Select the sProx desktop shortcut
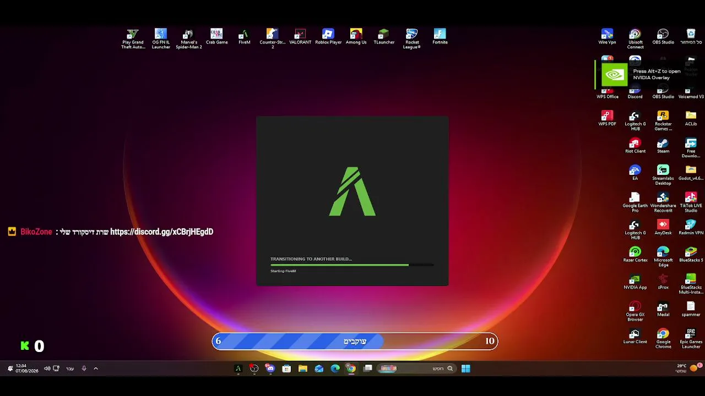This screenshot has height=396, width=705. pos(663,282)
